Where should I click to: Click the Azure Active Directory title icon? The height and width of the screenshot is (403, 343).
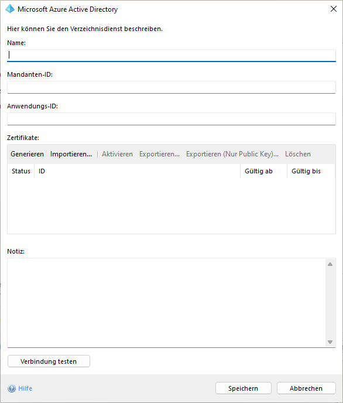click(10, 9)
